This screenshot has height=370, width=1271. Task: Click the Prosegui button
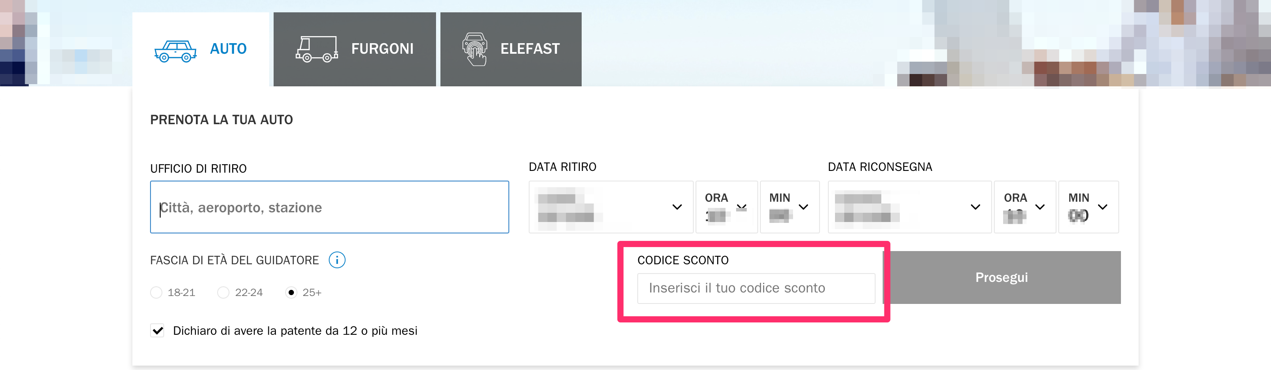[1002, 277]
